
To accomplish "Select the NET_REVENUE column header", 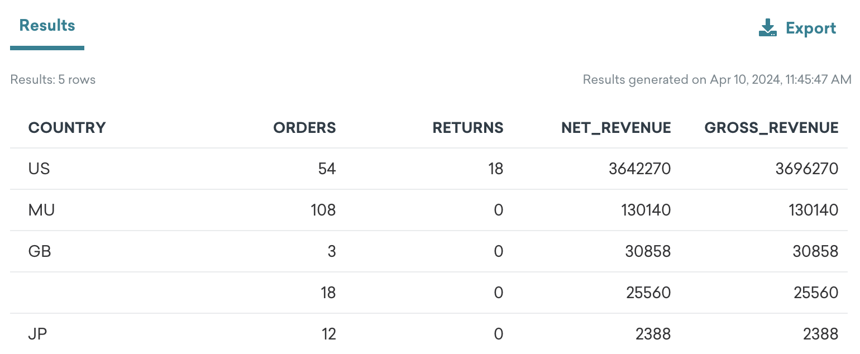I will [x=616, y=128].
